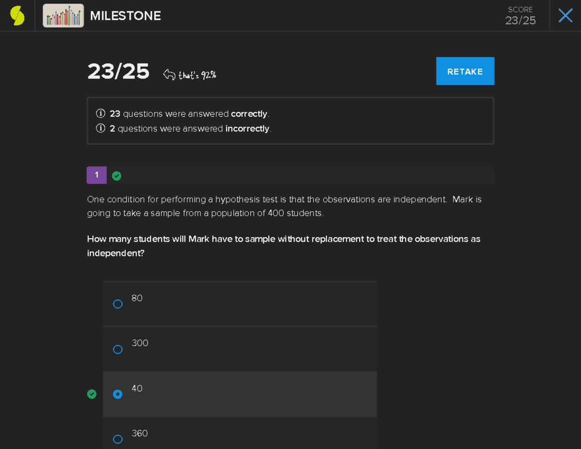The image size is (581, 449).
Task: Click the RETAKE button
Action: 465,71
